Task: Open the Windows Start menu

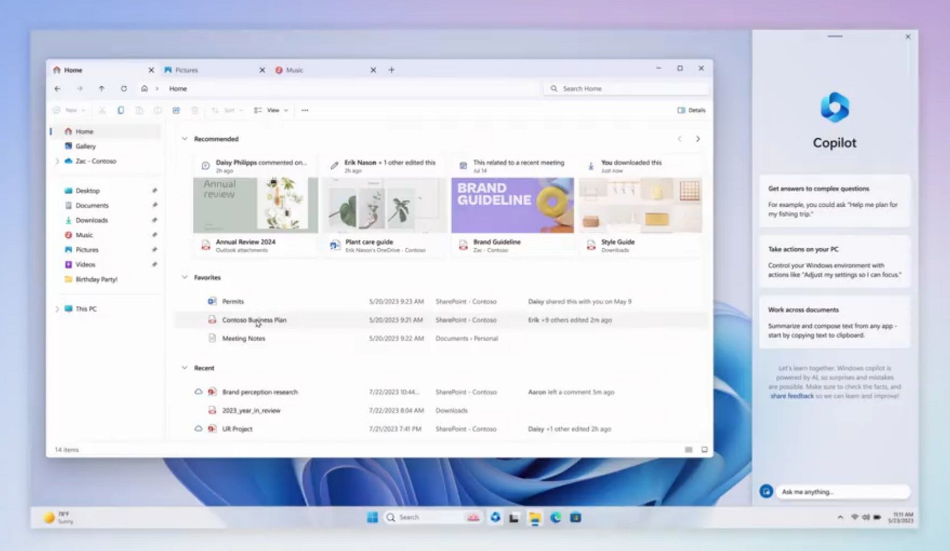Action: (x=373, y=517)
